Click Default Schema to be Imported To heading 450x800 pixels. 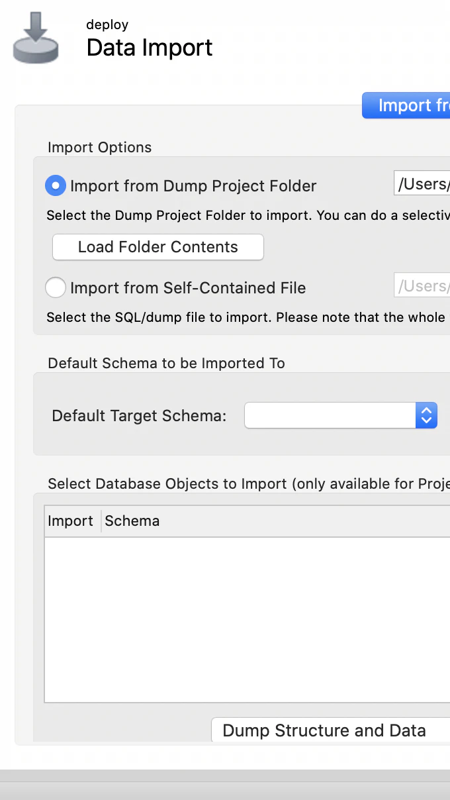[x=167, y=363]
